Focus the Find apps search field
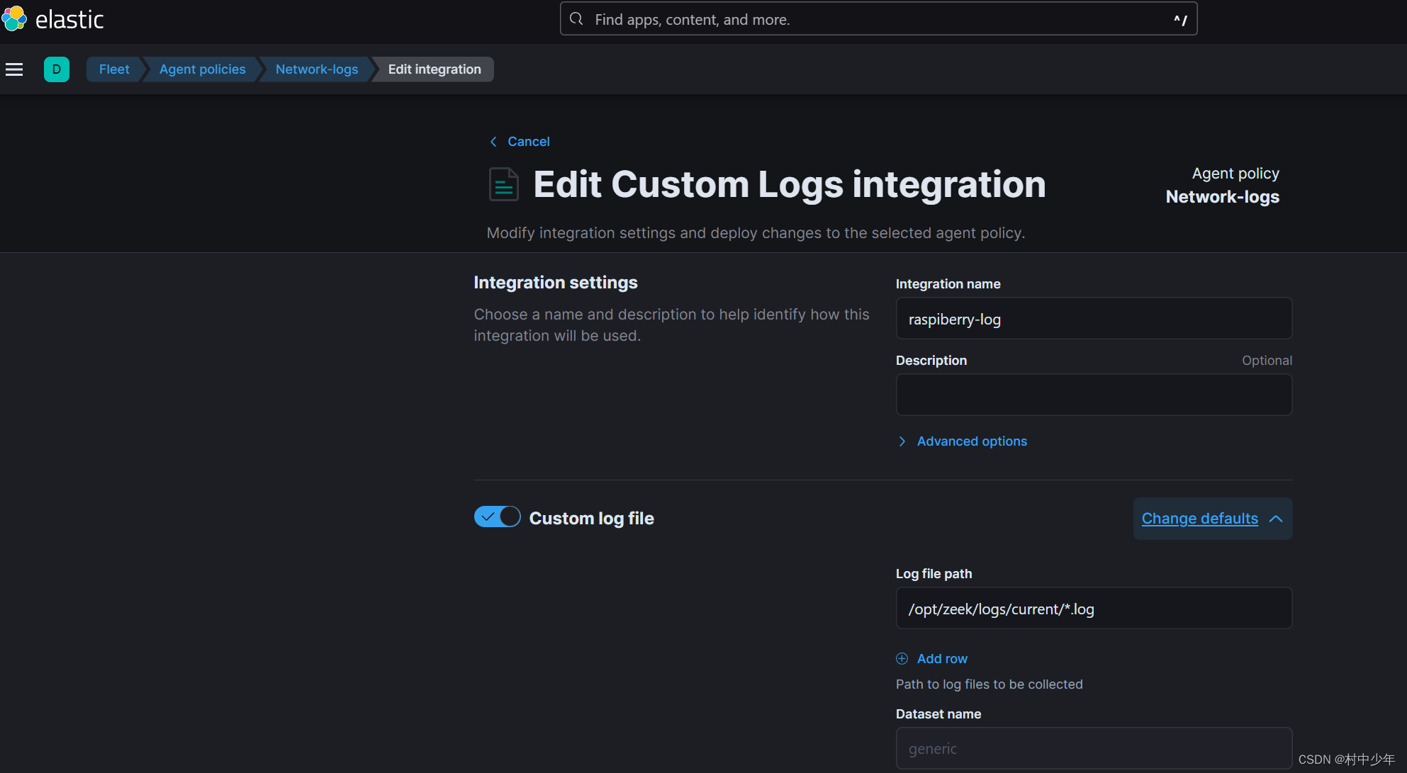1407x773 pixels. tap(878, 19)
